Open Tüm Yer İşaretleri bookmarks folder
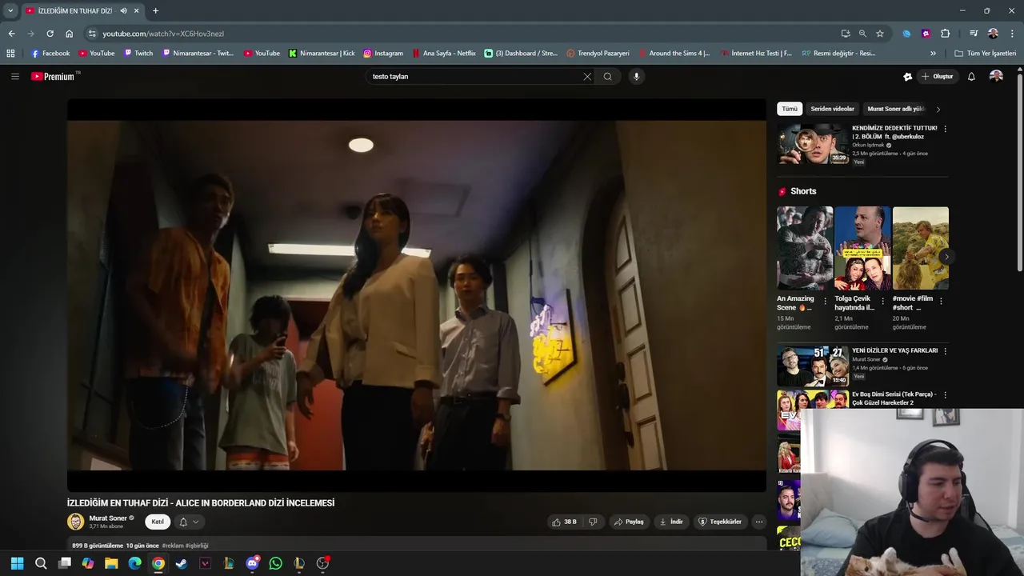The width and height of the screenshot is (1024, 576). pos(985,54)
